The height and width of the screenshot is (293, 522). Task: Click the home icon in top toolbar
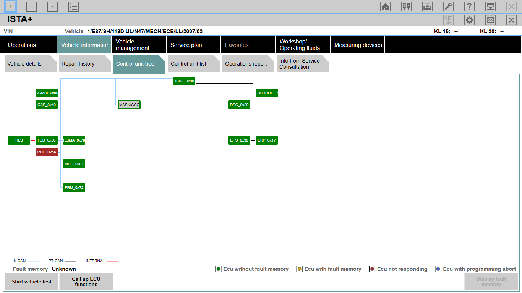(385, 6)
